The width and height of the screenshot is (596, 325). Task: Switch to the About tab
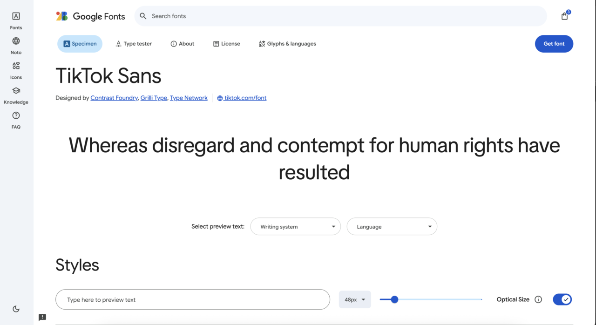coord(183,44)
